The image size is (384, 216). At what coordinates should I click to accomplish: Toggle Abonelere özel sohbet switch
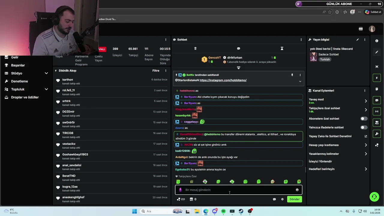tap(364, 119)
